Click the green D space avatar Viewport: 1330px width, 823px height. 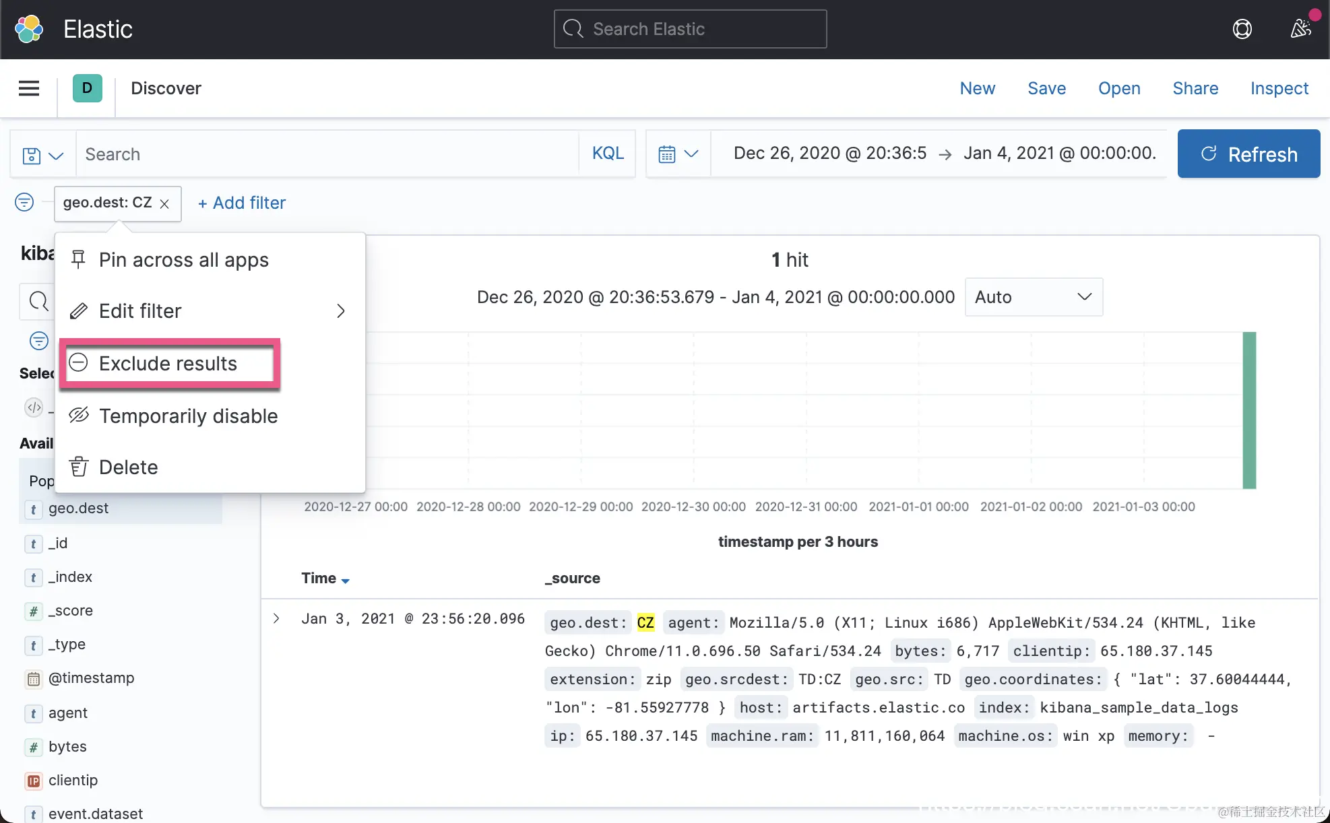click(x=87, y=88)
